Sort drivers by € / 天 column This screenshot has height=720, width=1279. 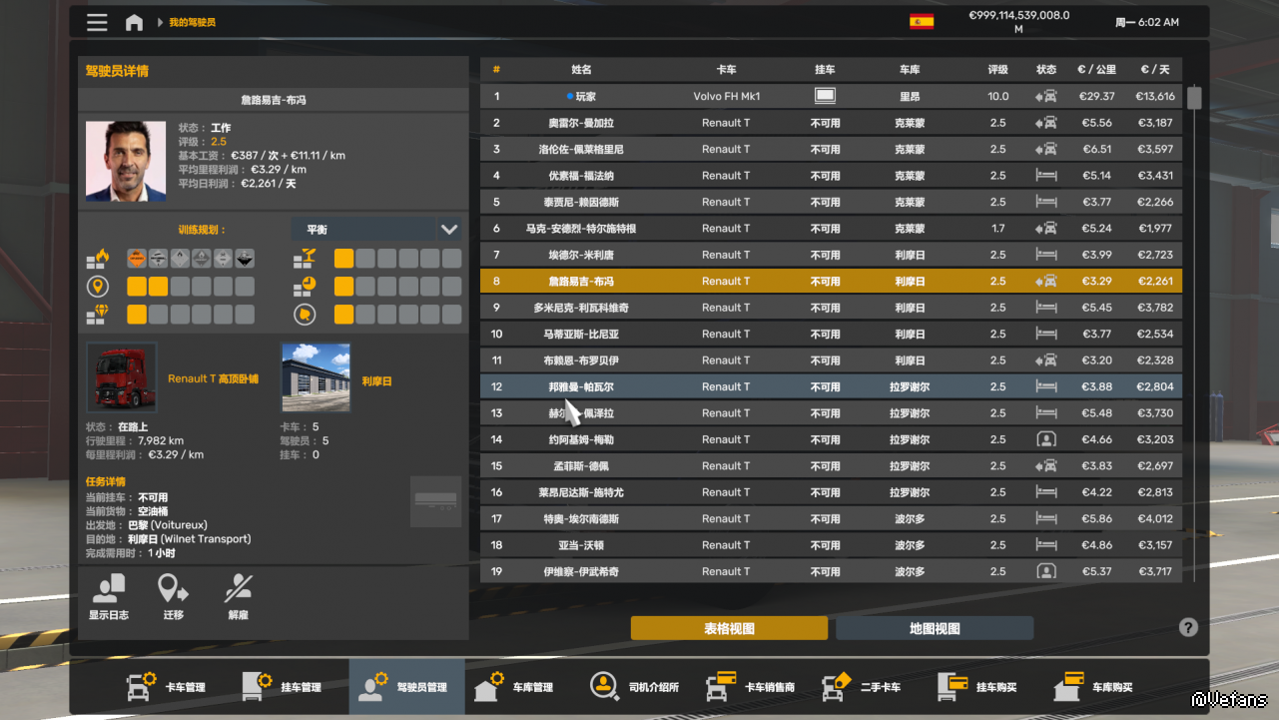click(1154, 70)
